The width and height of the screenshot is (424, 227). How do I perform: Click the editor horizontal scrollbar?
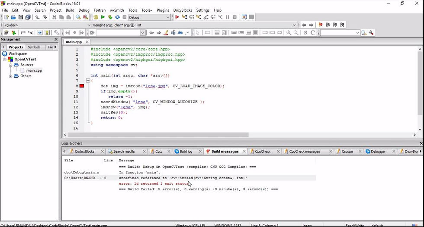pyautogui.click(x=158, y=135)
